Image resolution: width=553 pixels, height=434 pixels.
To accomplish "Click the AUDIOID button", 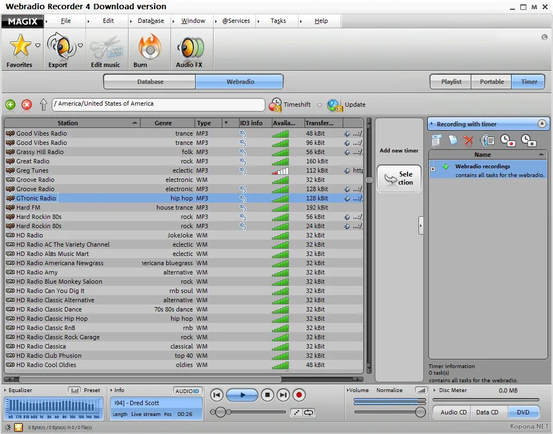I will (187, 391).
